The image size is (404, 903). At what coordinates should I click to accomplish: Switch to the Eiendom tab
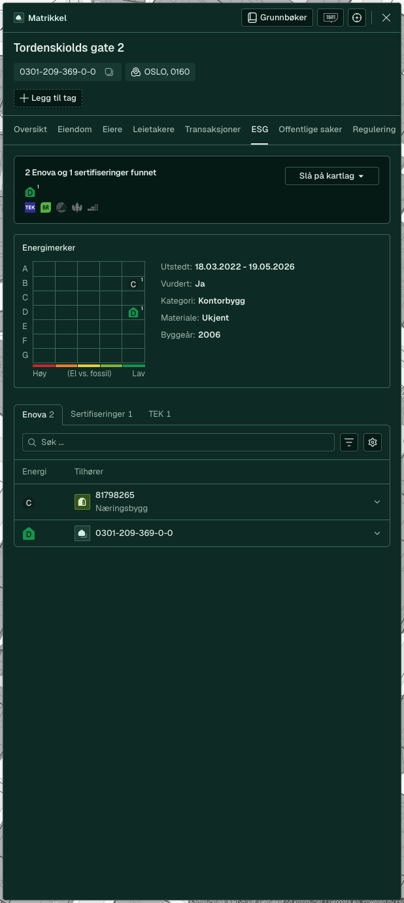[75, 130]
